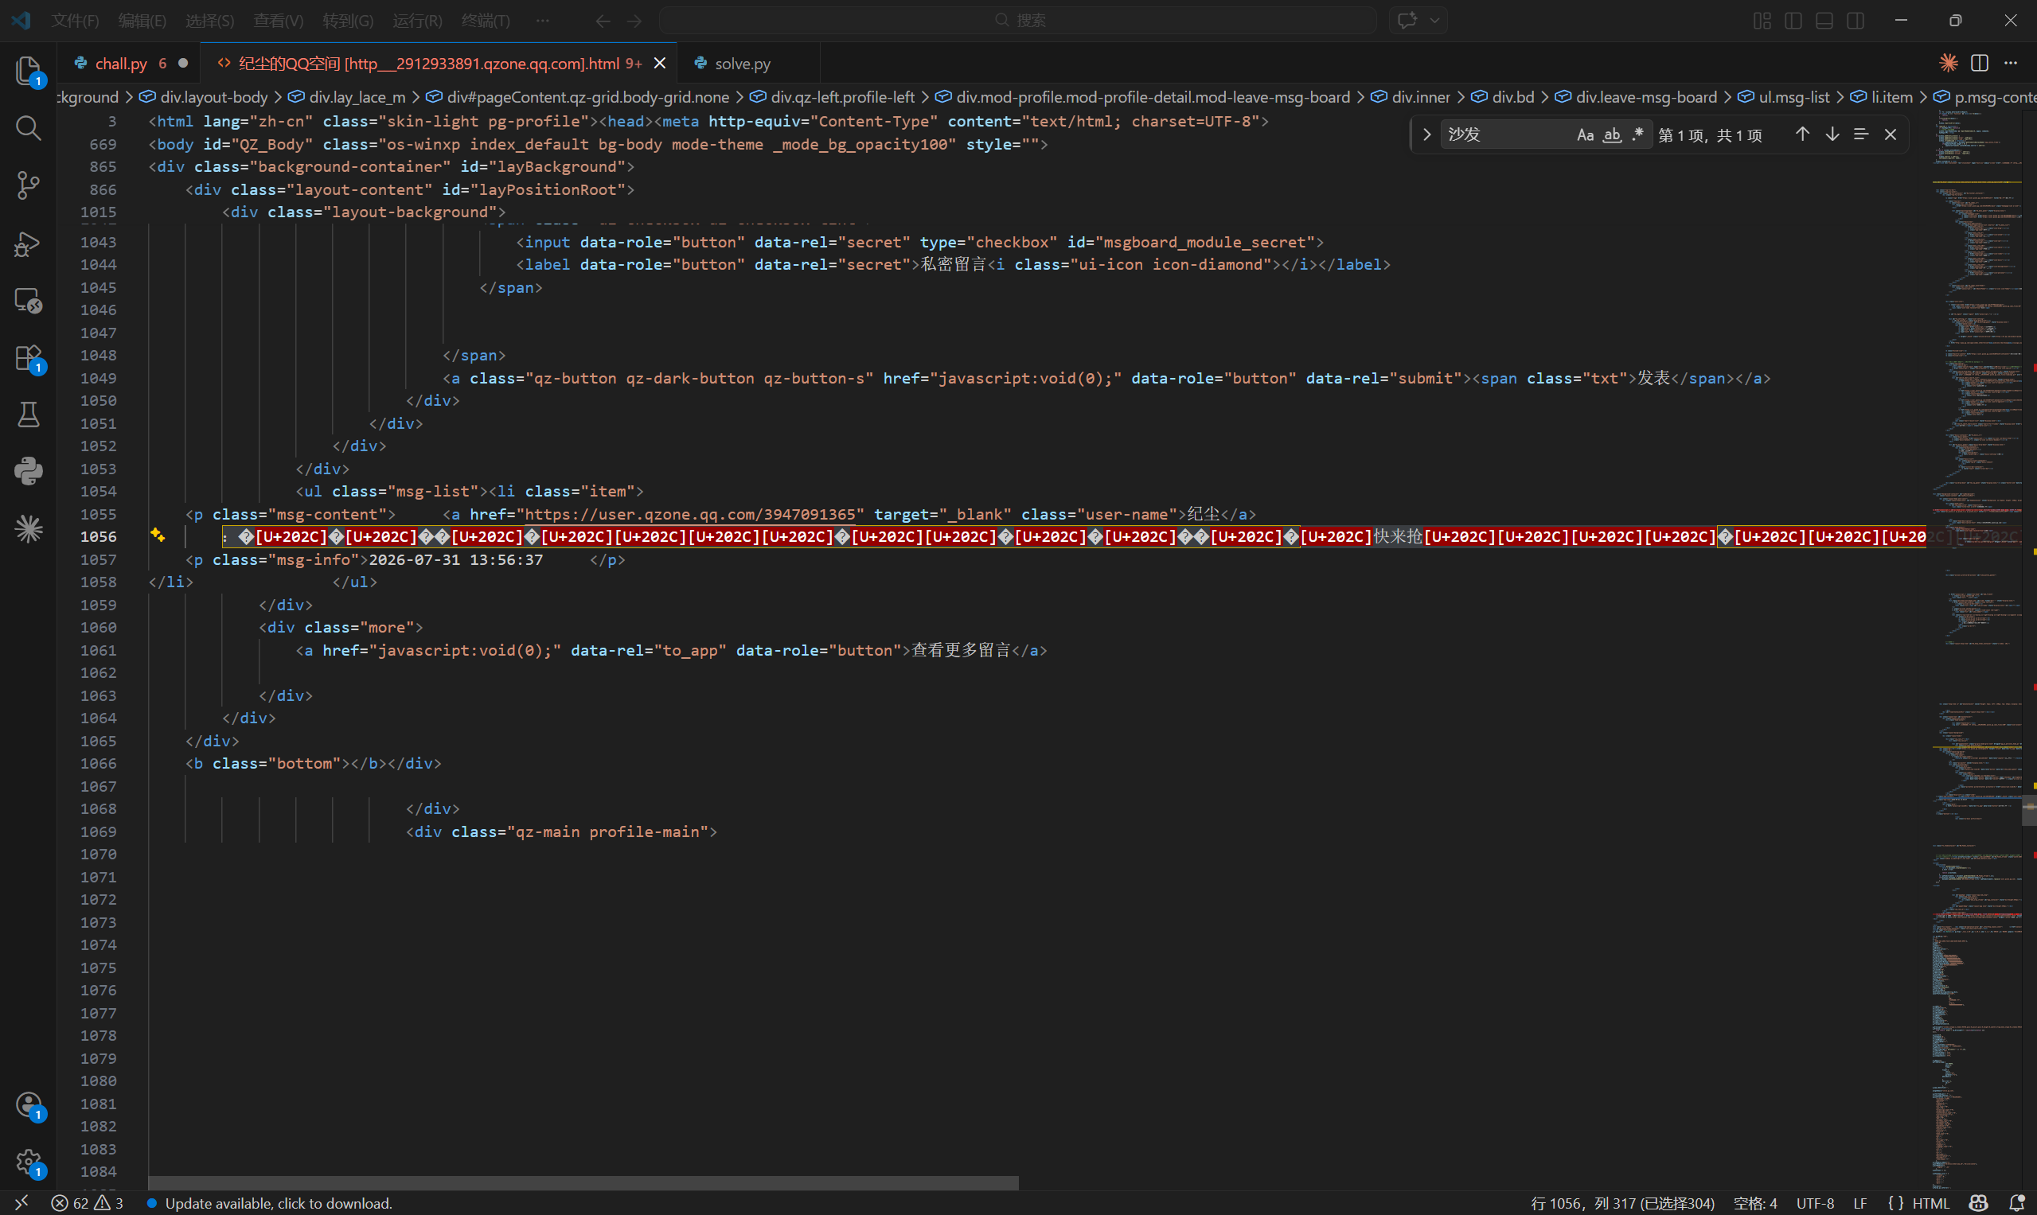Open Run and Debug view

pos(29,243)
